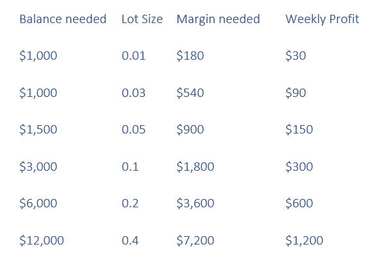The width and height of the screenshot is (386, 267).
Task: Click the Weekly Profit column header
Action: [323, 19]
